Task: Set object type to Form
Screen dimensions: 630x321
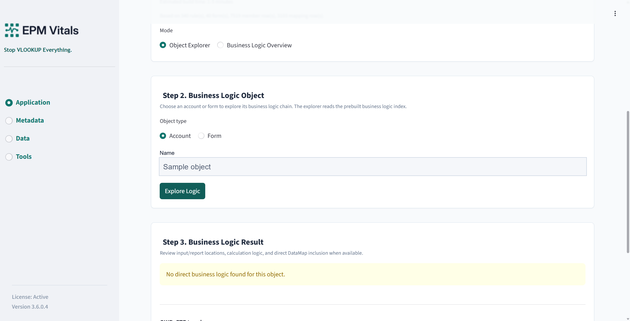Action: pyautogui.click(x=210, y=136)
